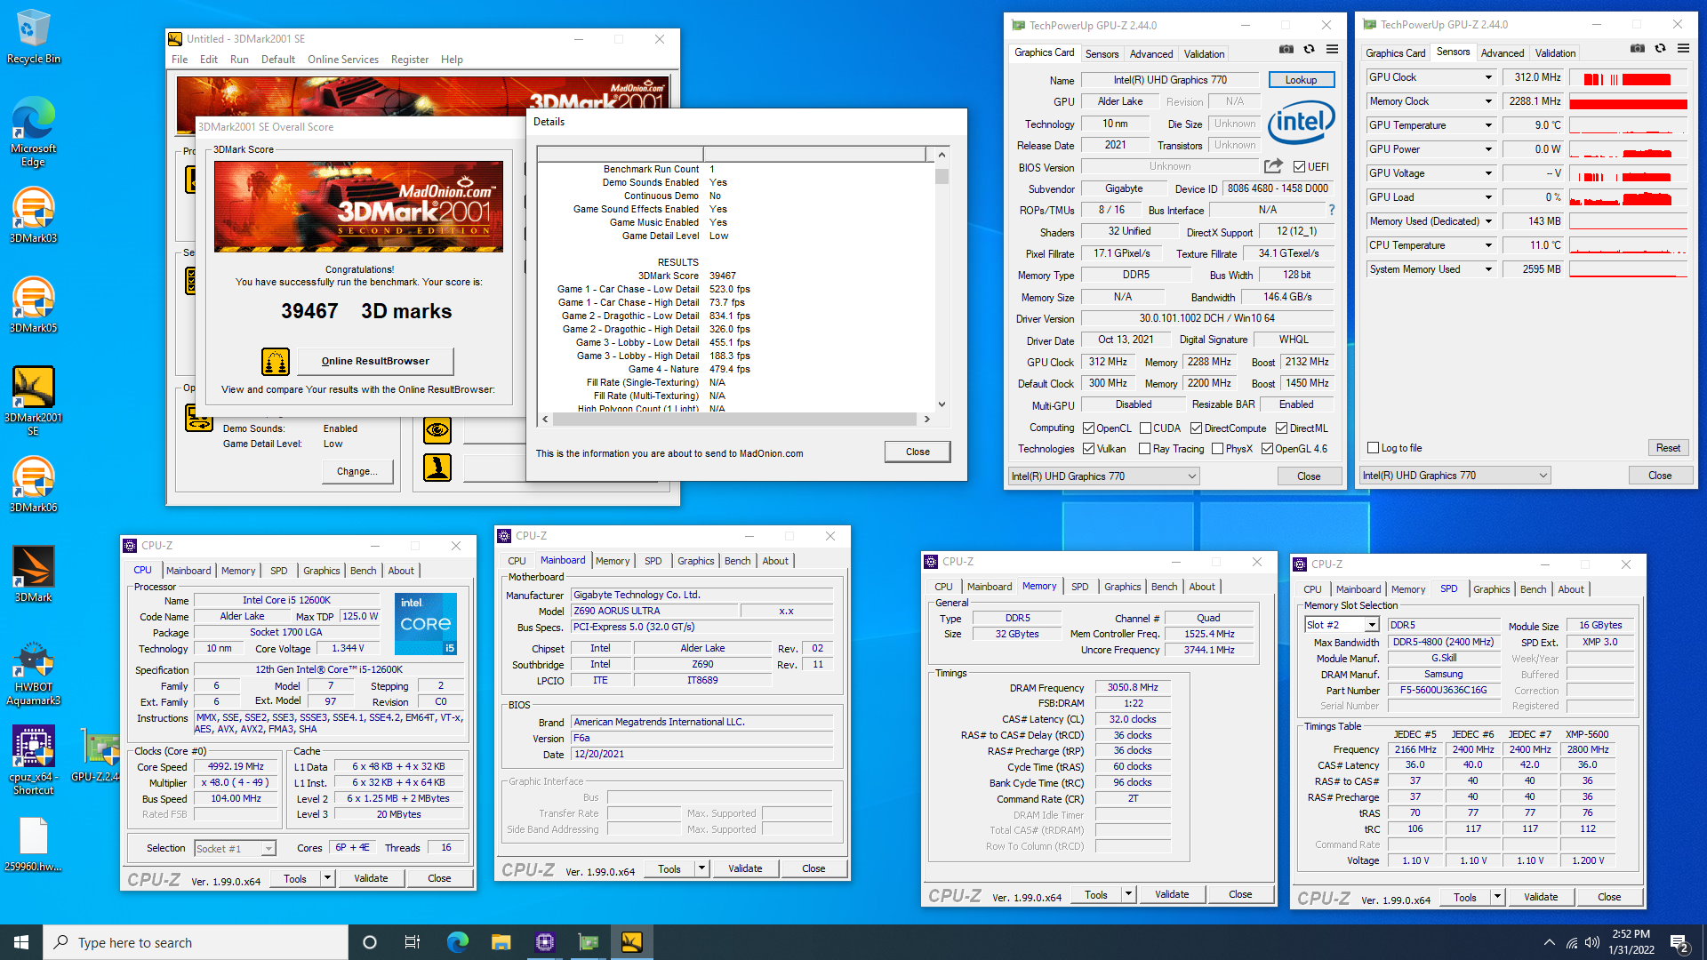1707x960 pixels.
Task: Click the eye icon in 3DMark2001 window
Action: (x=437, y=430)
